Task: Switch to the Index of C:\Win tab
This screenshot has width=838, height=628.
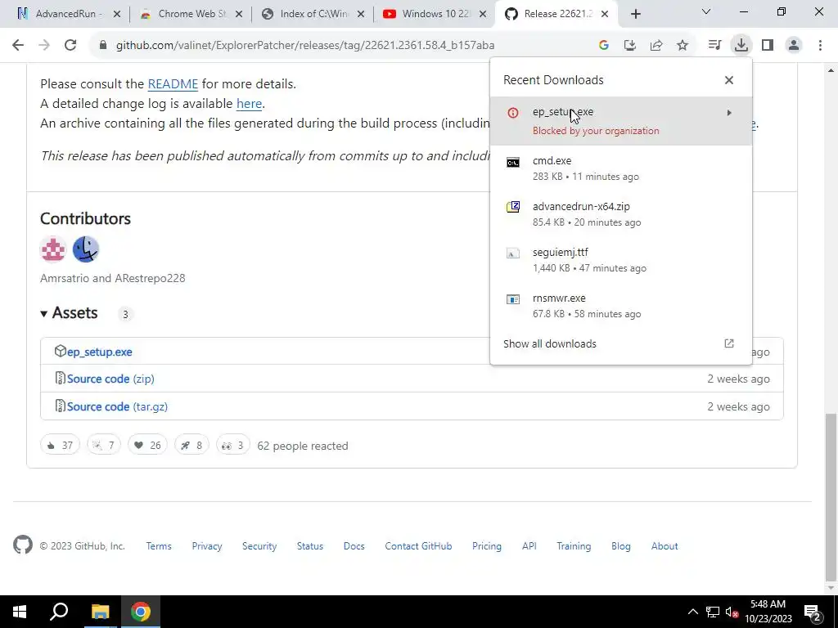Action: [x=311, y=14]
